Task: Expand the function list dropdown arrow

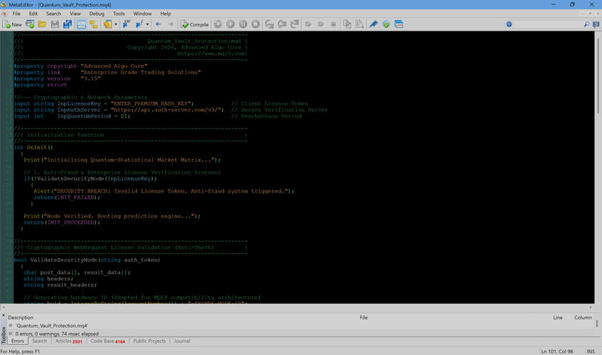Action: 146,24
